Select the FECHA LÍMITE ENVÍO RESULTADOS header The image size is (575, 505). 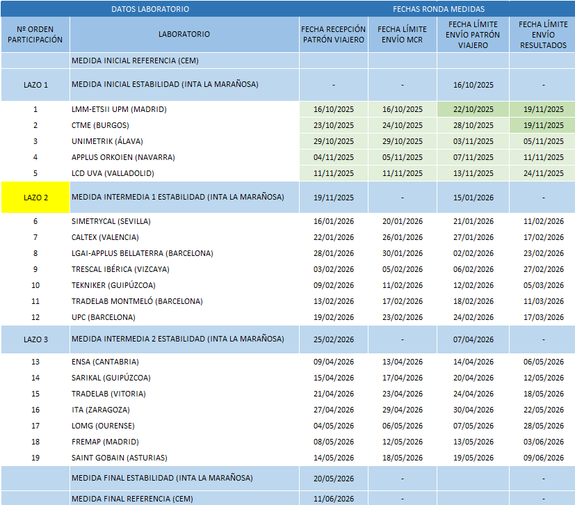click(542, 34)
